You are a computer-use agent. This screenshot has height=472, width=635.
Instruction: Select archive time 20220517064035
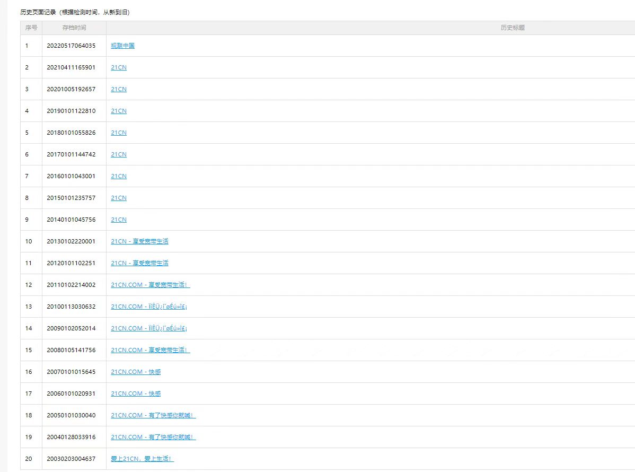click(71, 46)
